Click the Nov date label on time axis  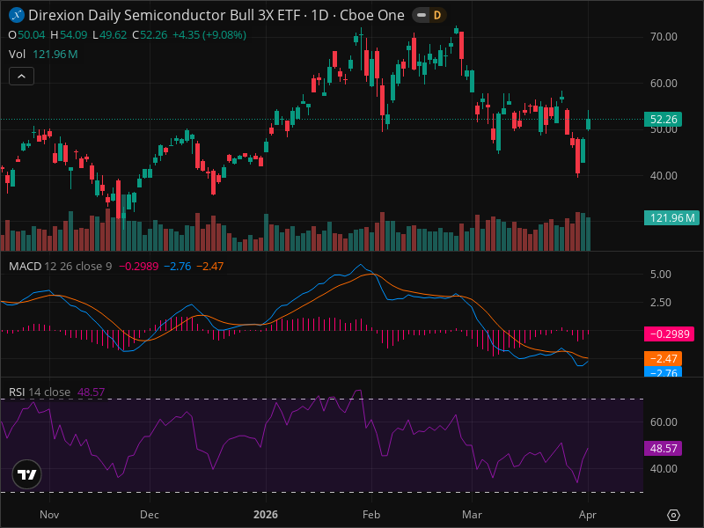point(49,515)
